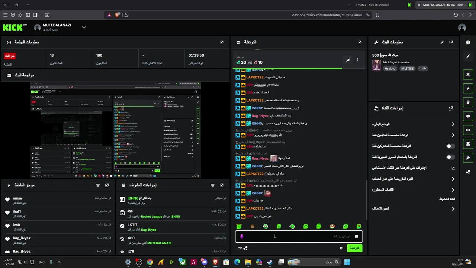Screen dimensions: 476x268
Task: Open Discord in the taskbar
Action: click(204, 262)
